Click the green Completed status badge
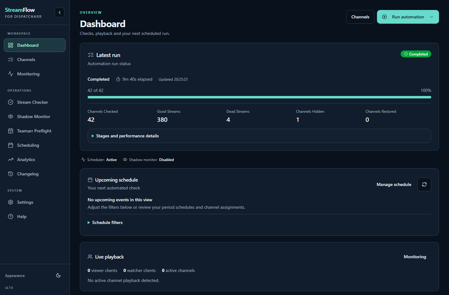This screenshot has width=449, height=295. pyautogui.click(x=416, y=54)
